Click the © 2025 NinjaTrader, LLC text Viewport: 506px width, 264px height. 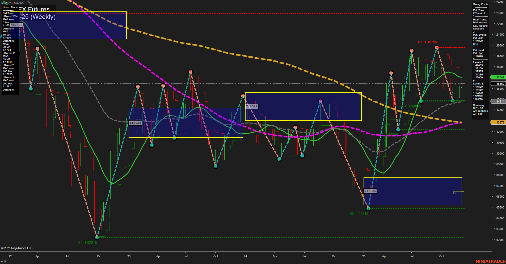tap(17, 248)
